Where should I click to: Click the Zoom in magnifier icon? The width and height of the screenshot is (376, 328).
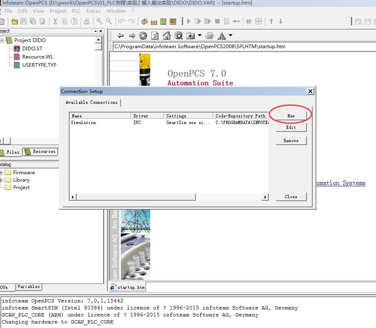pyautogui.click(x=100, y=21)
